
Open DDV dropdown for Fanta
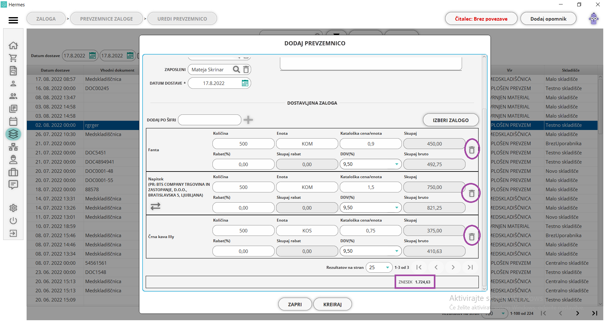coord(396,164)
